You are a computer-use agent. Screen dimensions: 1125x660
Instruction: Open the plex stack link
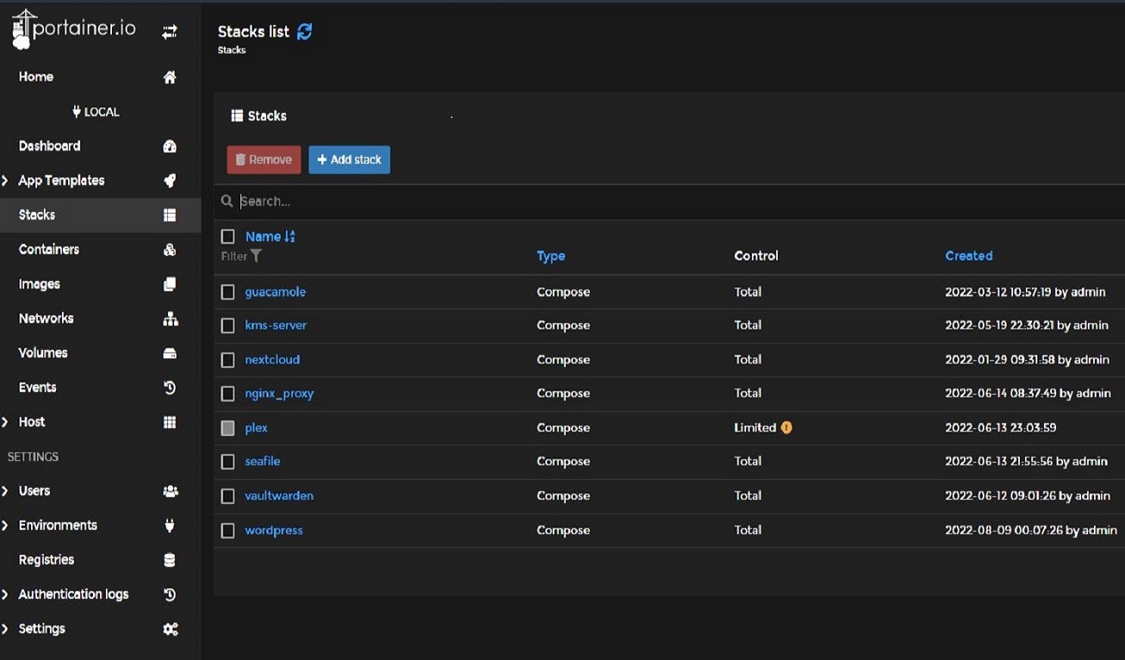pos(256,428)
